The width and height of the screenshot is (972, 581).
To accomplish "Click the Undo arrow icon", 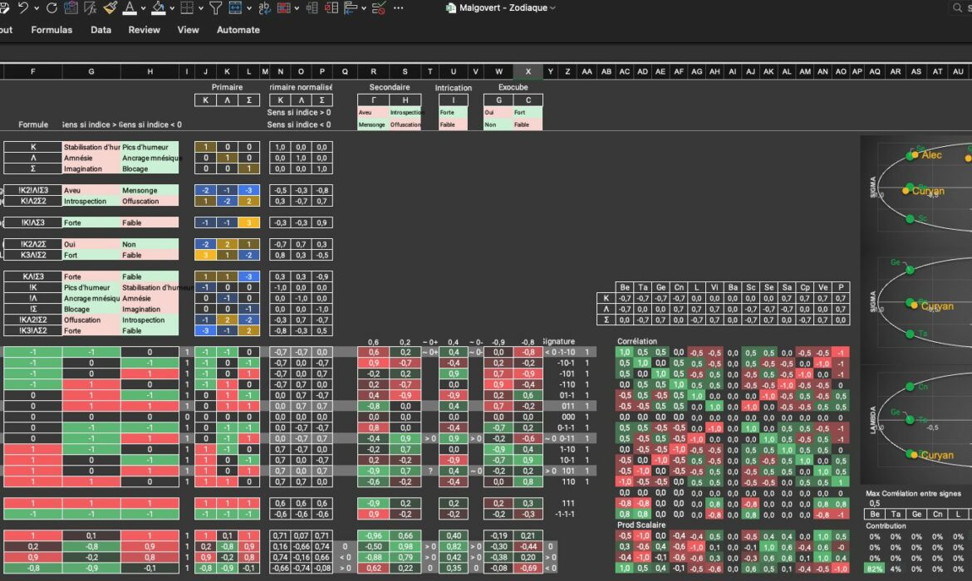I will point(23,8).
